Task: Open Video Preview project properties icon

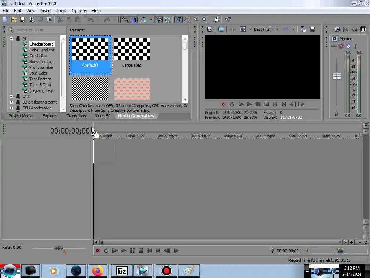Action: [x=210, y=29]
